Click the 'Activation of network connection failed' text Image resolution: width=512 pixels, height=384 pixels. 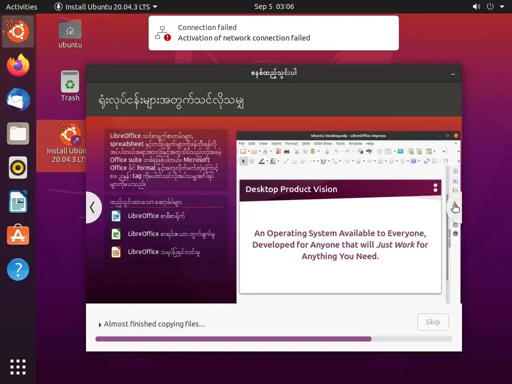pyautogui.click(x=244, y=38)
